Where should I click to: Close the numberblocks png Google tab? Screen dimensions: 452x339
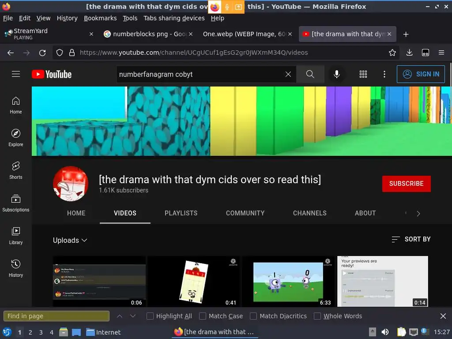tap(191, 34)
